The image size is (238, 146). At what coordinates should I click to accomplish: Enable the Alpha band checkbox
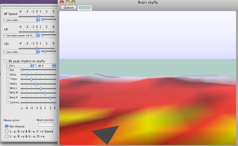pos(8,84)
